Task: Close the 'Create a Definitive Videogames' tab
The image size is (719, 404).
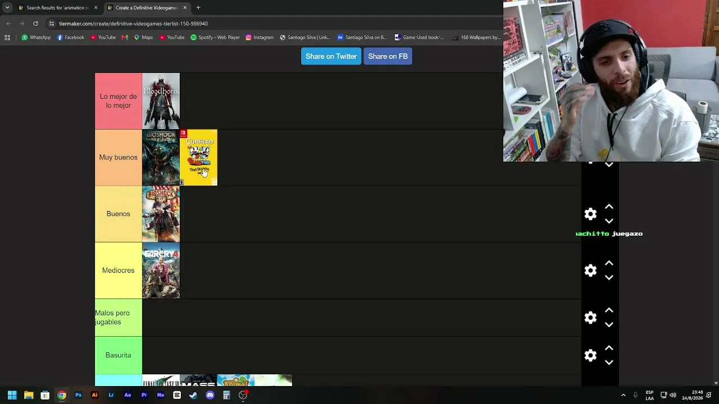Action: click(185, 8)
